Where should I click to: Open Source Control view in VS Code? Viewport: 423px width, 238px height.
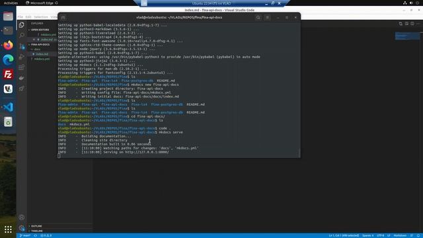pos(22,46)
